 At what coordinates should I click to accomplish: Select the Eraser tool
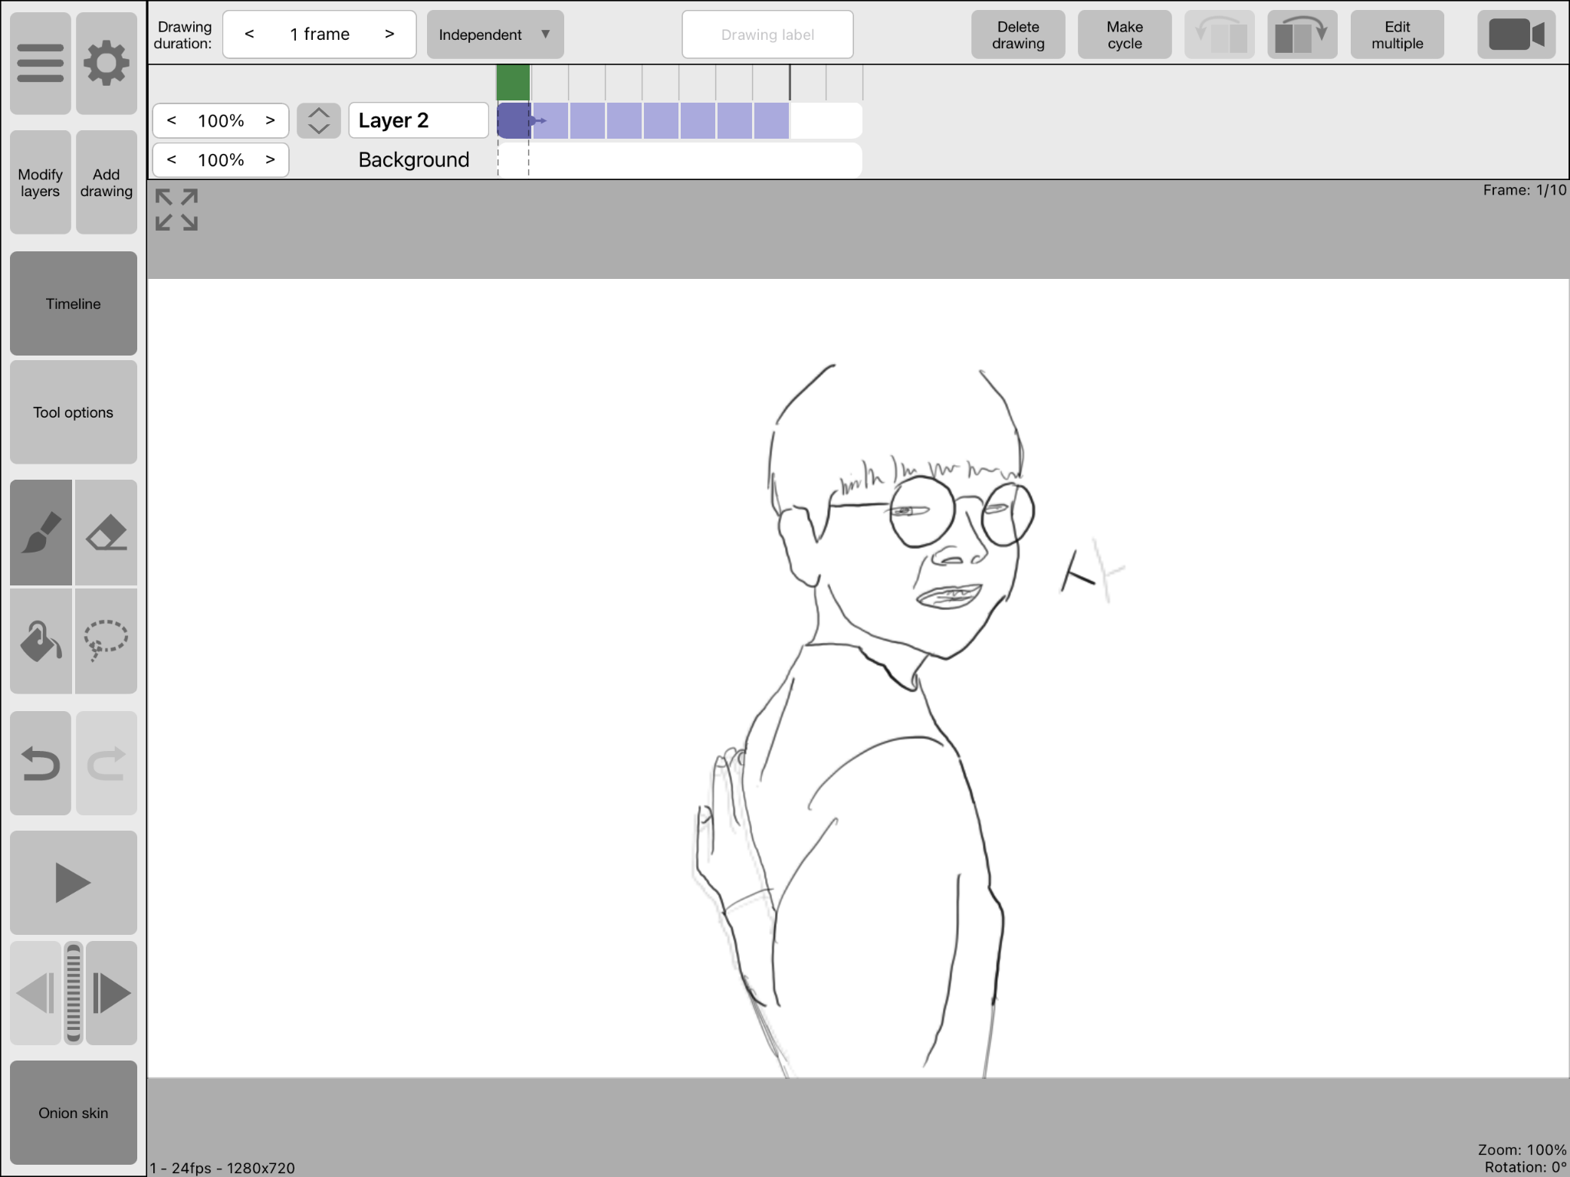click(x=107, y=533)
